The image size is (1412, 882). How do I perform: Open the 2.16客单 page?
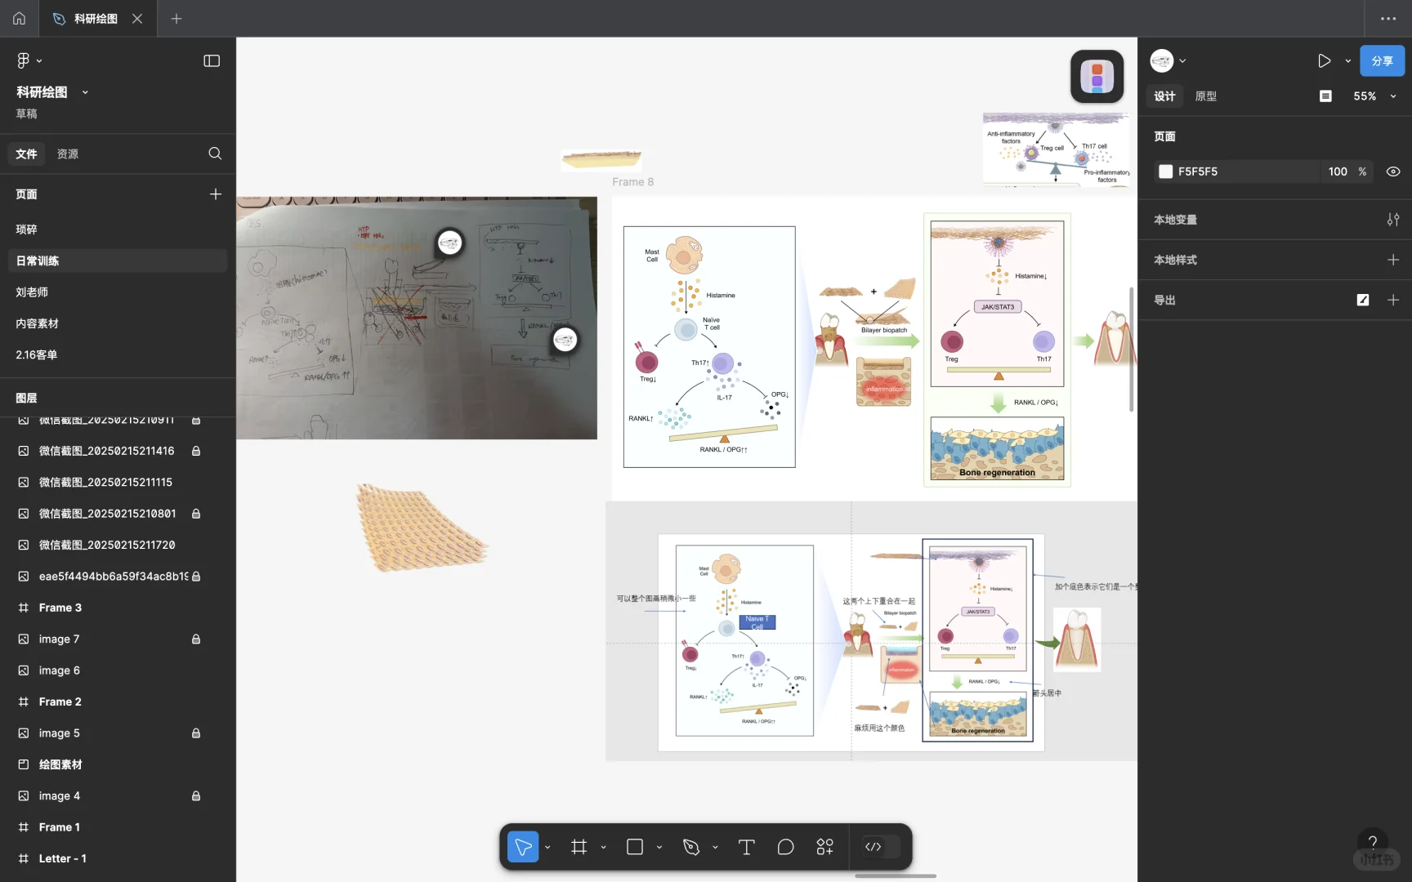(x=118, y=355)
